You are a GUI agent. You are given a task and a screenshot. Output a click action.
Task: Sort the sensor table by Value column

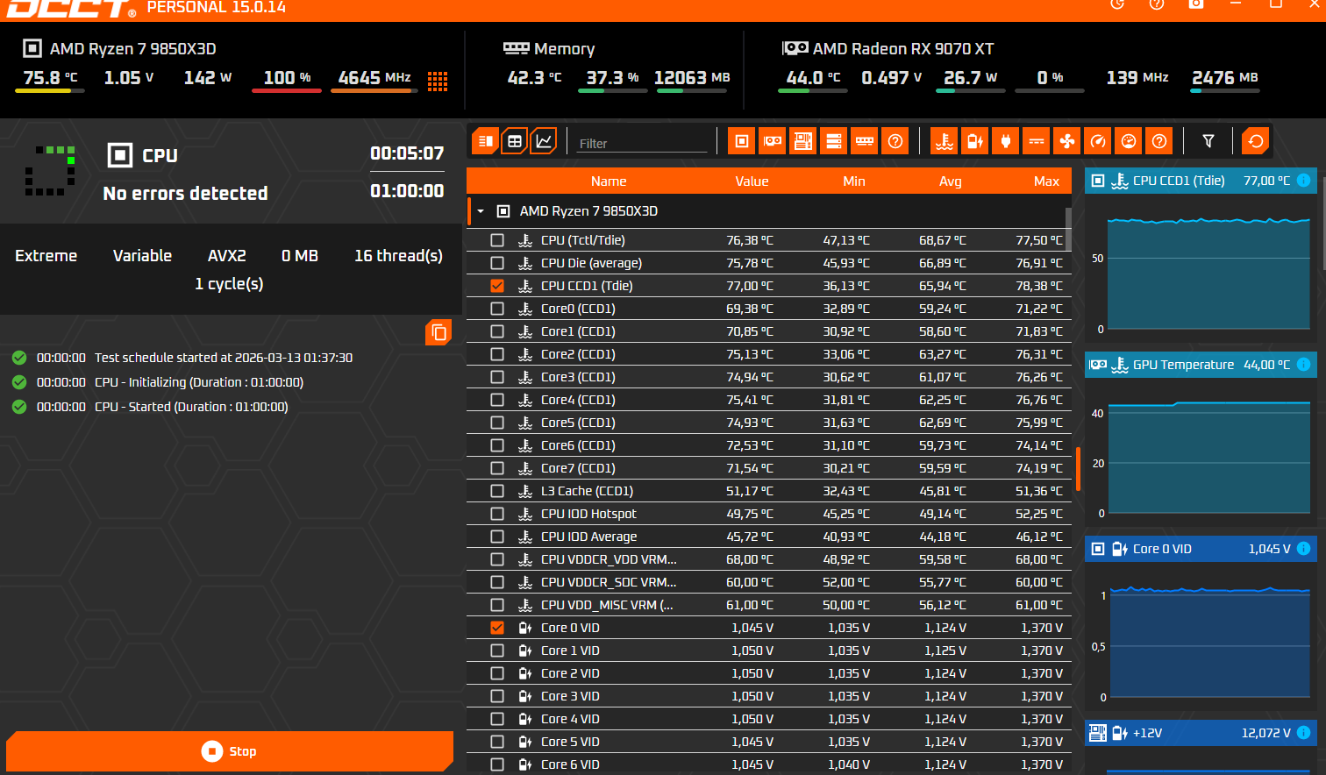(752, 181)
